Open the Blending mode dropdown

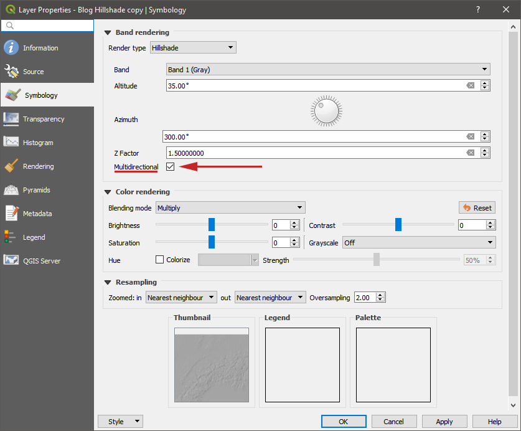230,207
